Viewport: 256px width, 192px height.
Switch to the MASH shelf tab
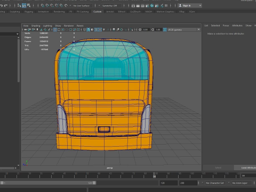(x=149, y=12)
